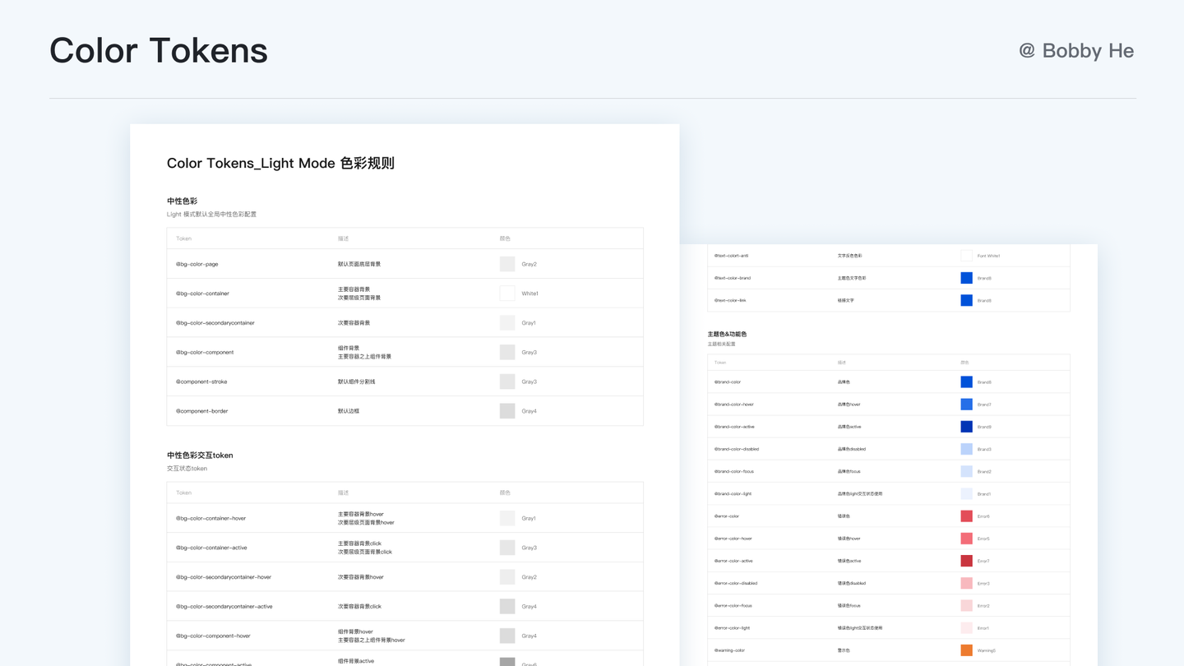Select the pale Brand1 swatch beside @brand-color-light
This screenshot has height=666, width=1184.
(x=966, y=493)
